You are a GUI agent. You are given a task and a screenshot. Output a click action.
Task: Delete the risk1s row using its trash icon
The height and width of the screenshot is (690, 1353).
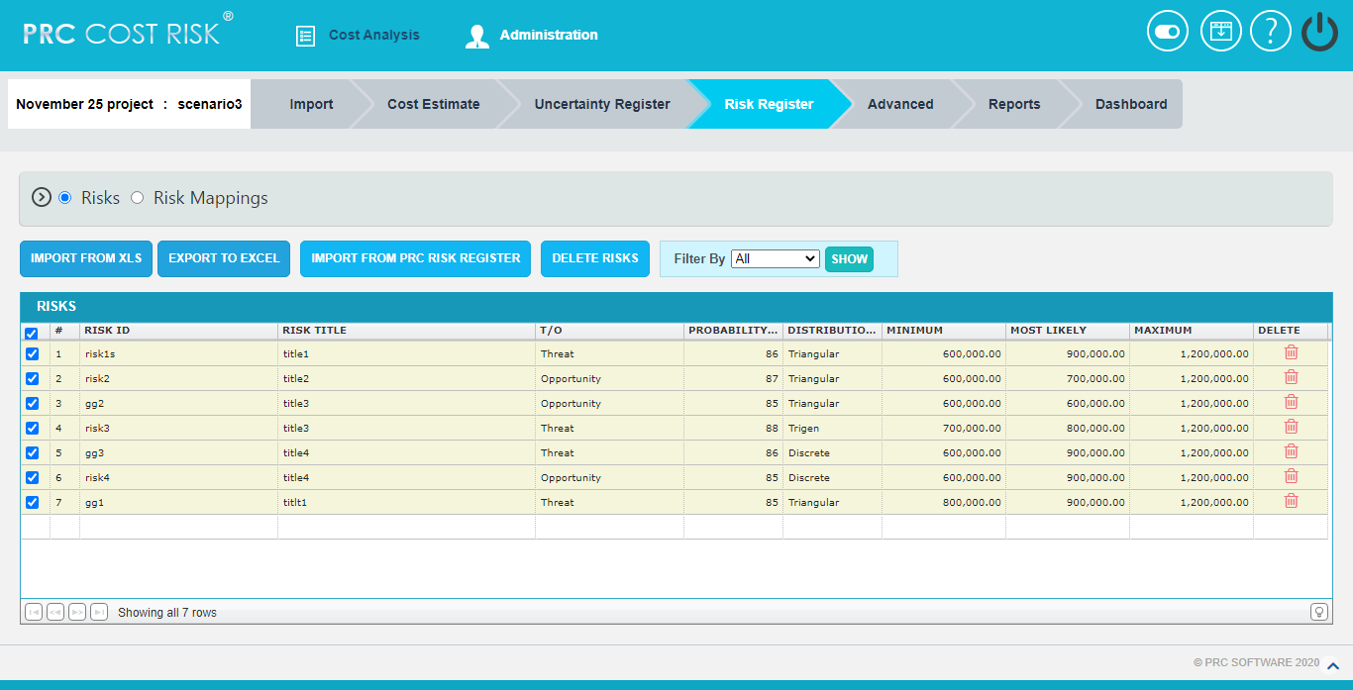(x=1291, y=351)
